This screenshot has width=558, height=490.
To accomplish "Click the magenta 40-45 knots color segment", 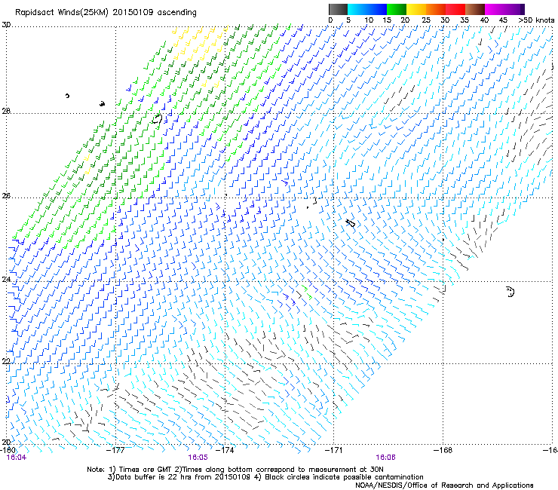I will tap(495, 9).
